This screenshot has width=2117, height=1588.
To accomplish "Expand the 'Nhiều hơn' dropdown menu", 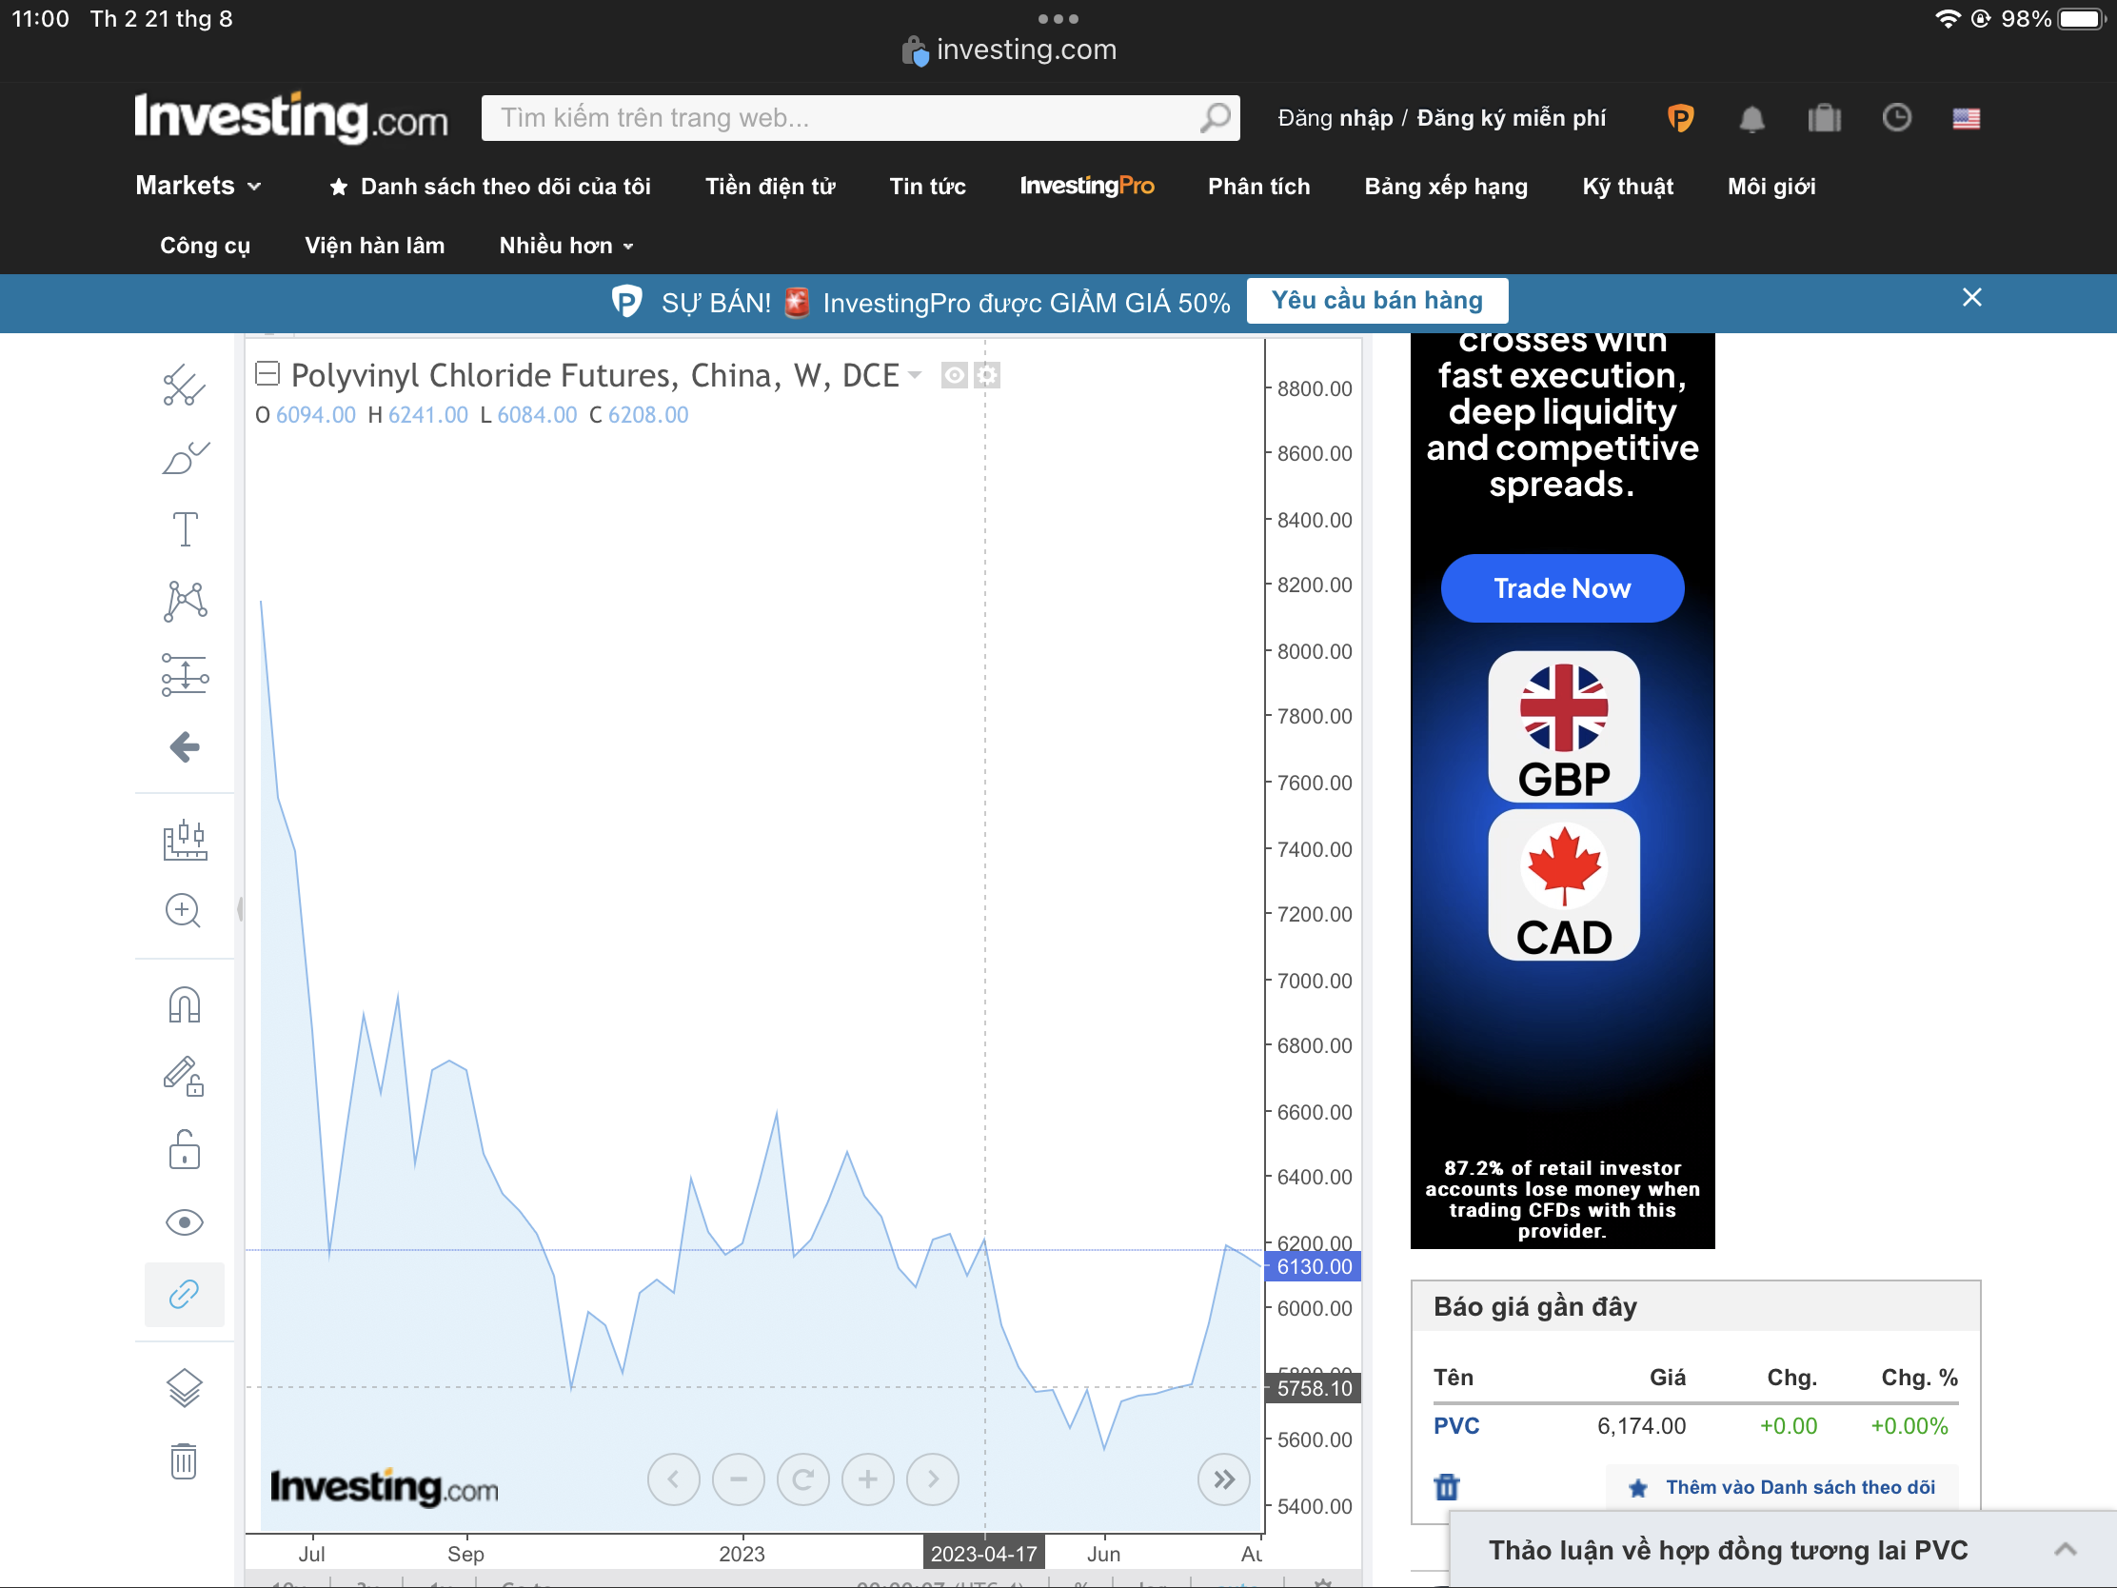I will 565,246.
